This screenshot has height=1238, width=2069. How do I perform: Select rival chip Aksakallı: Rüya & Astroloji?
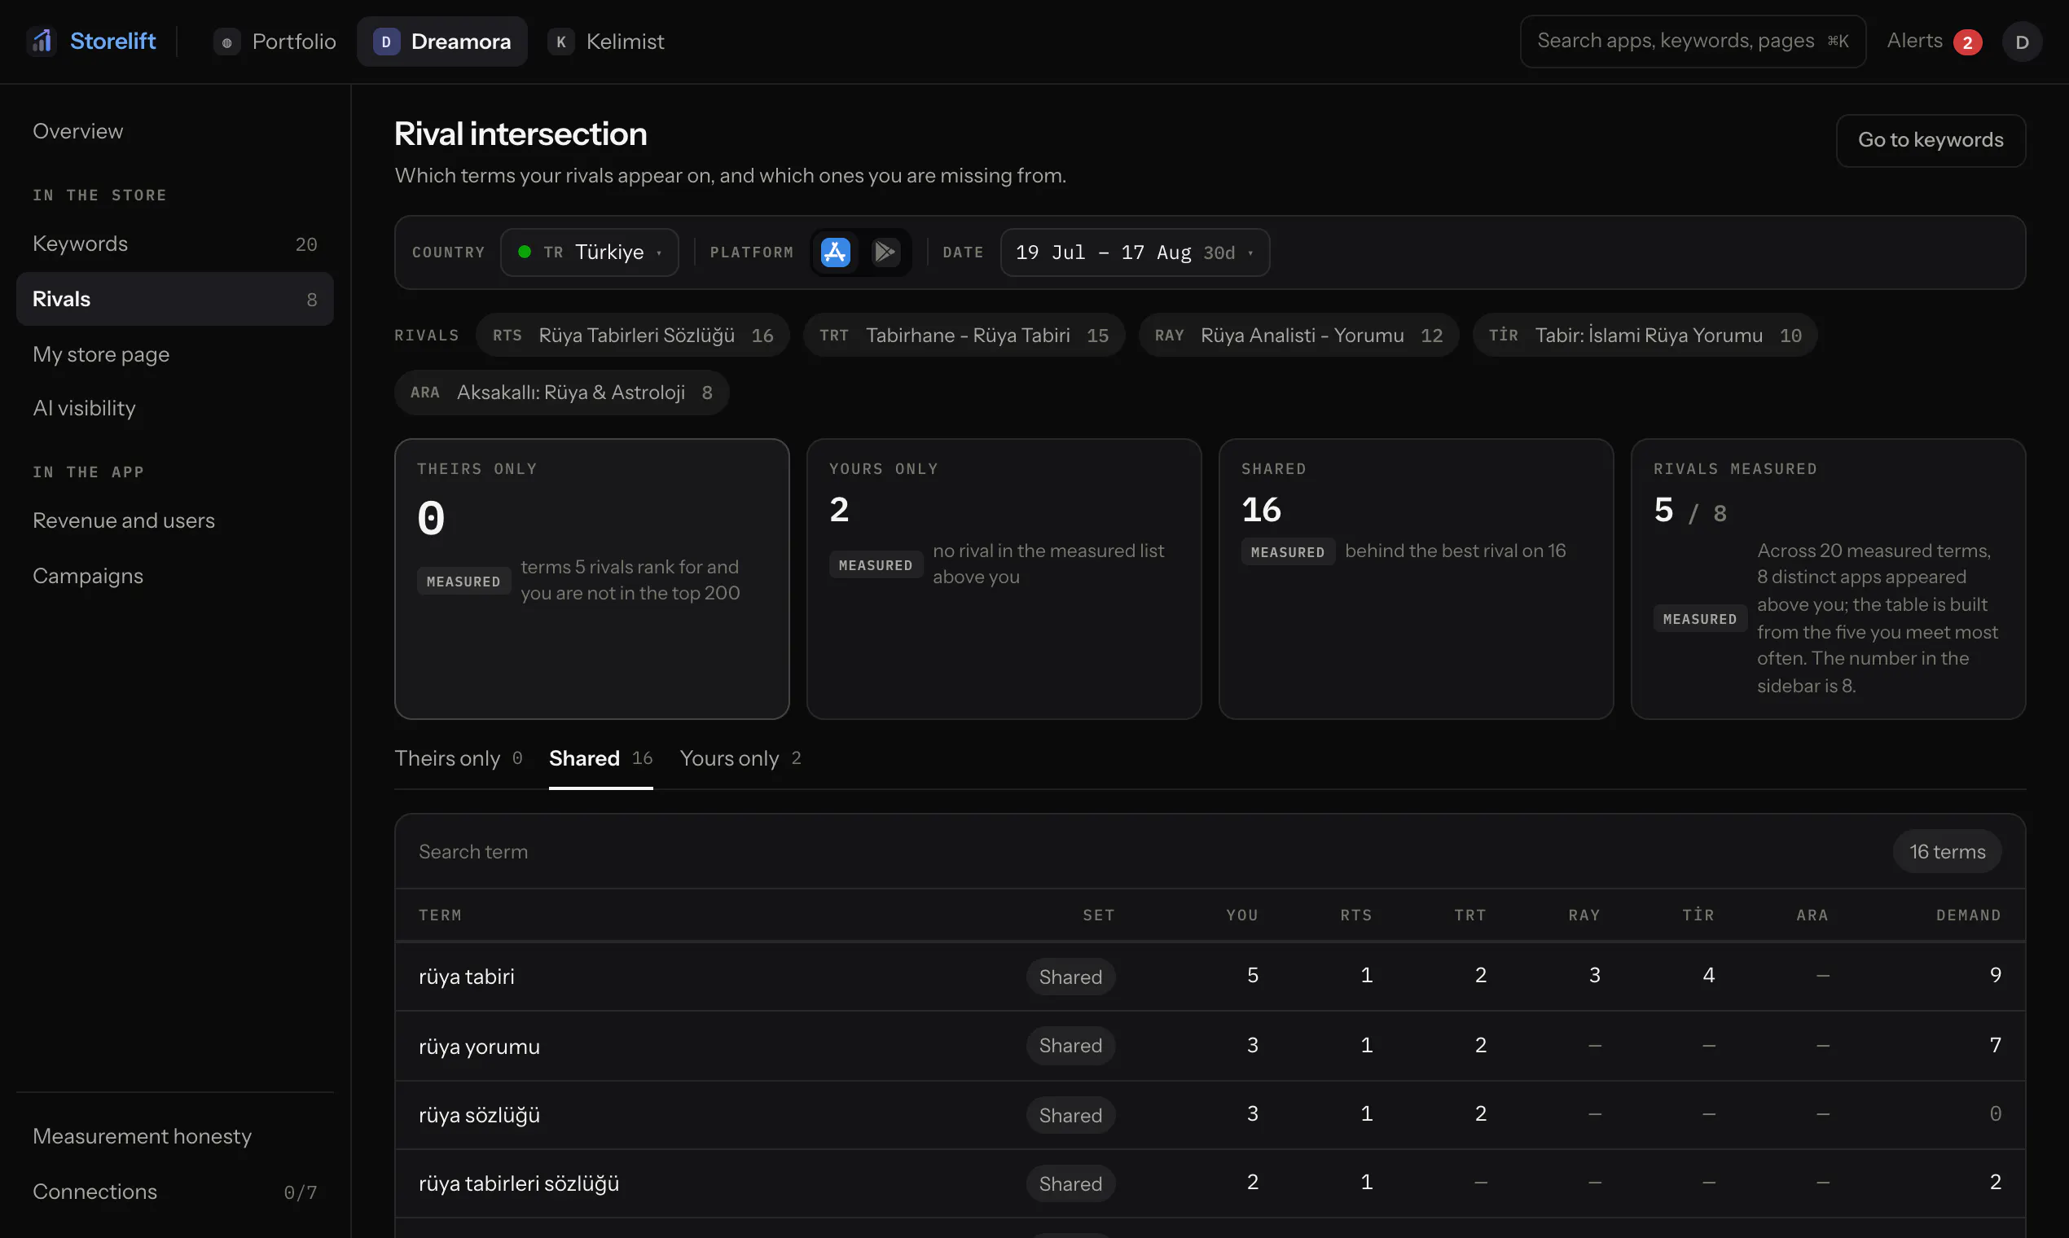(x=561, y=392)
